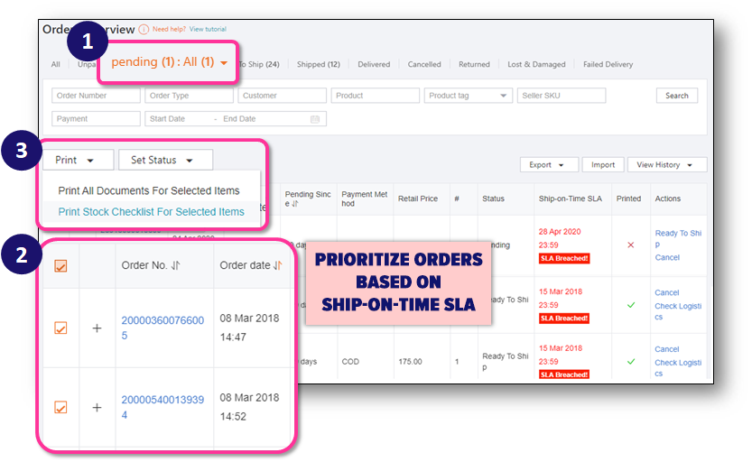752x462 pixels.
Task: Uncheck the checkbox for order 200005400139394
Action: click(x=60, y=407)
